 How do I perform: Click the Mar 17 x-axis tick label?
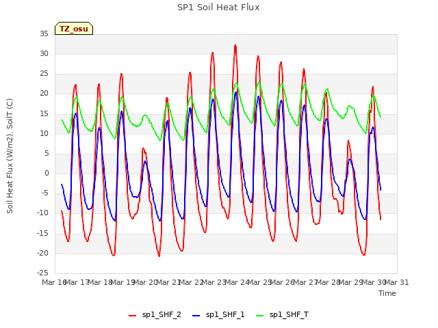click(x=77, y=282)
